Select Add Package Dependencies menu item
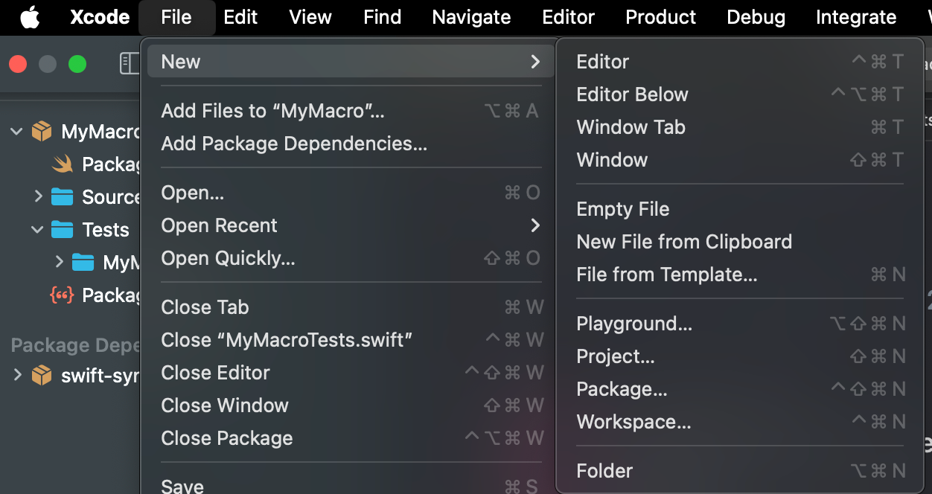The width and height of the screenshot is (932, 494). 294,144
